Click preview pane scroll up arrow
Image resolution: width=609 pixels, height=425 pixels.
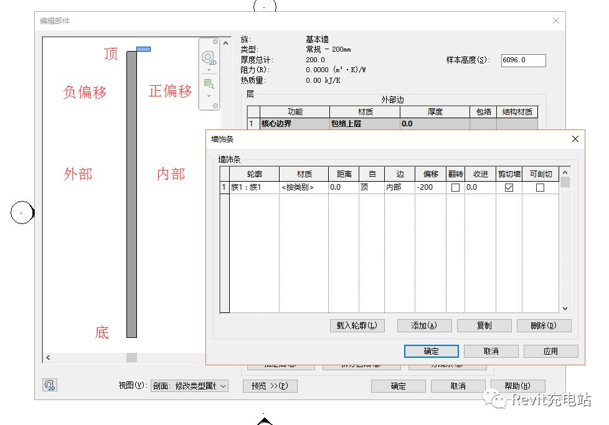[x=225, y=43]
